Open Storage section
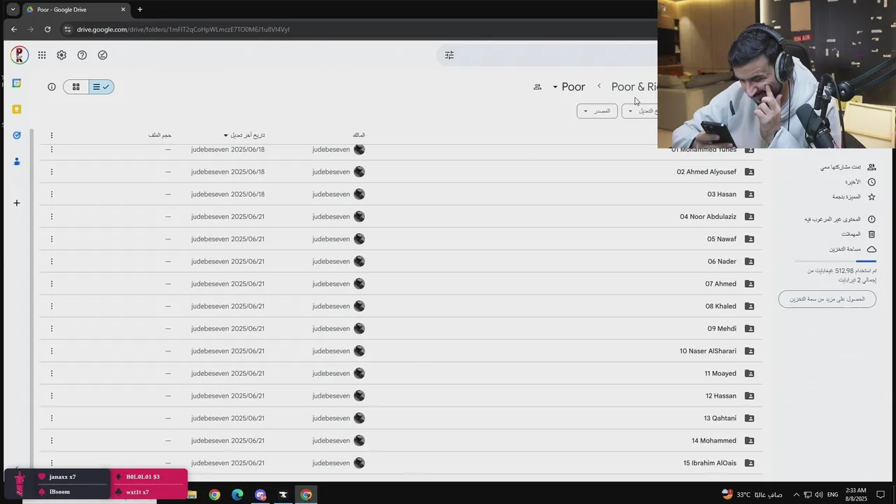Image resolution: width=896 pixels, height=504 pixels. coord(853,249)
